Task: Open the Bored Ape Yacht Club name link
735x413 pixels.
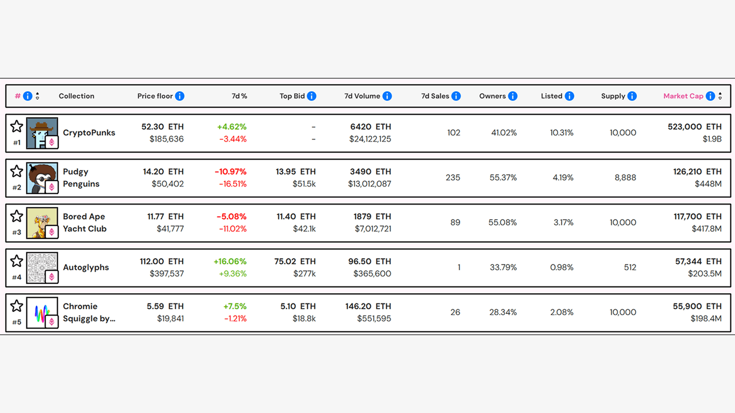Action: 85,222
